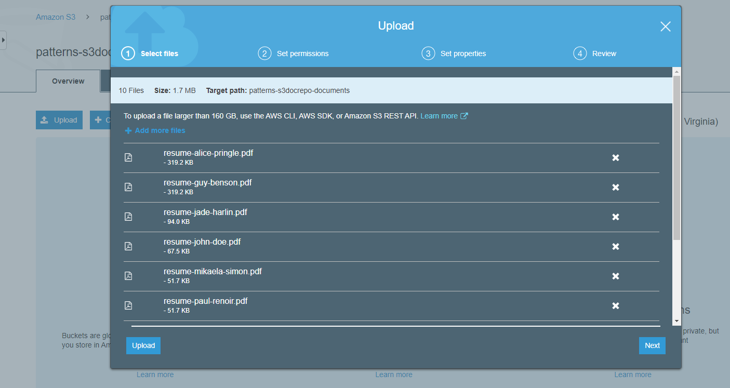Delete resume-john-doe.pdf with its X icon
The height and width of the screenshot is (388, 730).
point(616,247)
